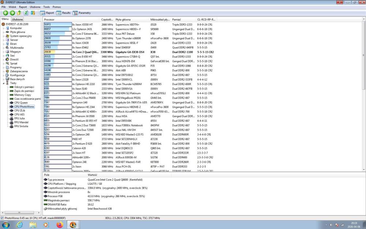
Task: Select the Memory Copy benchmark
Action: pyautogui.click(x=22, y=95)
